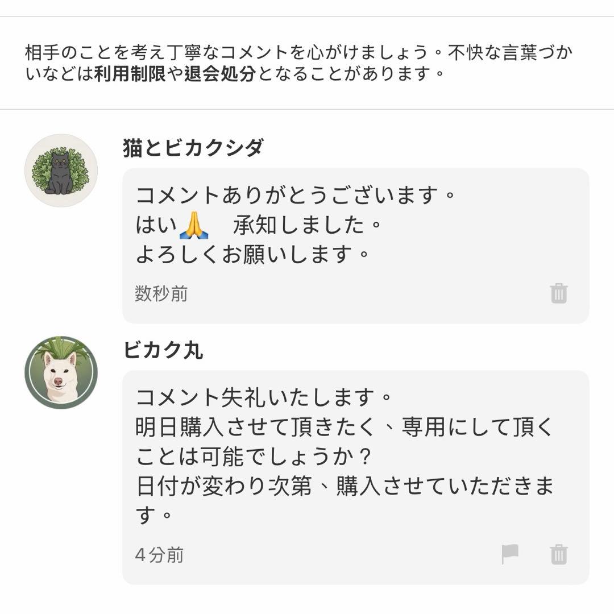Viewport: 614px width, 614px height.
Task: Click the 日付が変わり次第 sentence
Action: pyautogui.click(x=344, y=487)
